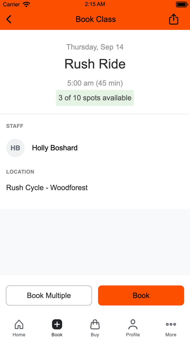Viewport: 190px width, 338px height.
Task: Select the Book plus icon in navigation
Action: pos(57,324)
